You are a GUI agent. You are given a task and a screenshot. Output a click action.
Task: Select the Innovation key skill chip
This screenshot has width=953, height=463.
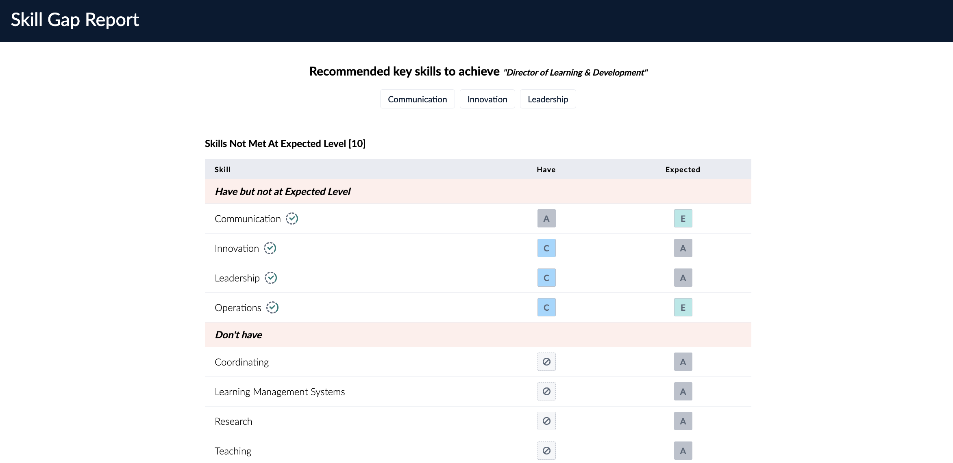(x=487, y=99)
